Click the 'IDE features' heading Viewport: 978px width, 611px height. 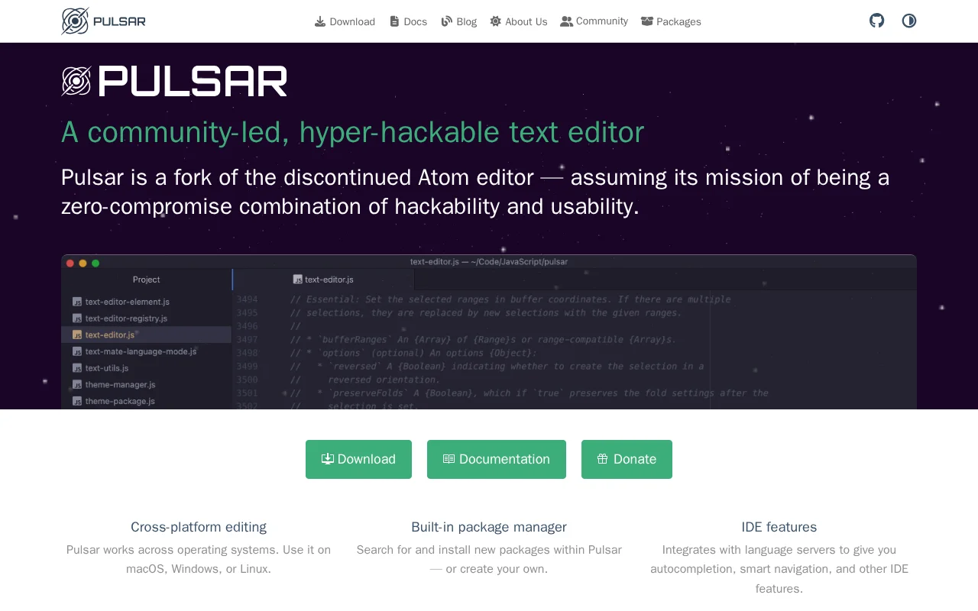(x=779, y=527)
